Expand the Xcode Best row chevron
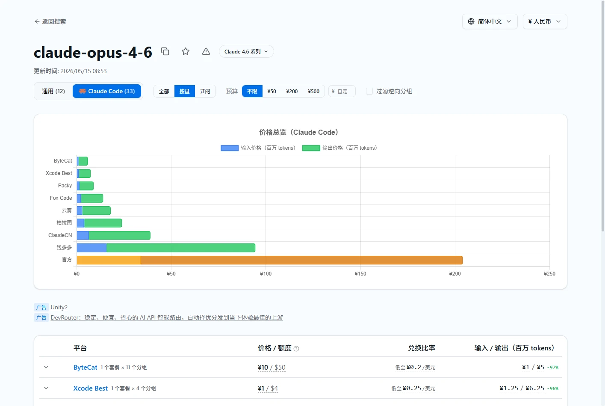Image resolution: width=605 pixels, height=406 pixels. point(46,388)
